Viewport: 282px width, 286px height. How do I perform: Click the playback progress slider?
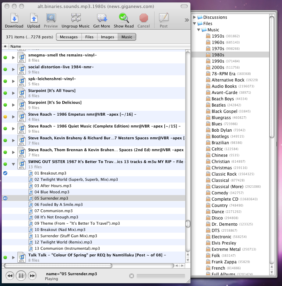tap(160, 276)
